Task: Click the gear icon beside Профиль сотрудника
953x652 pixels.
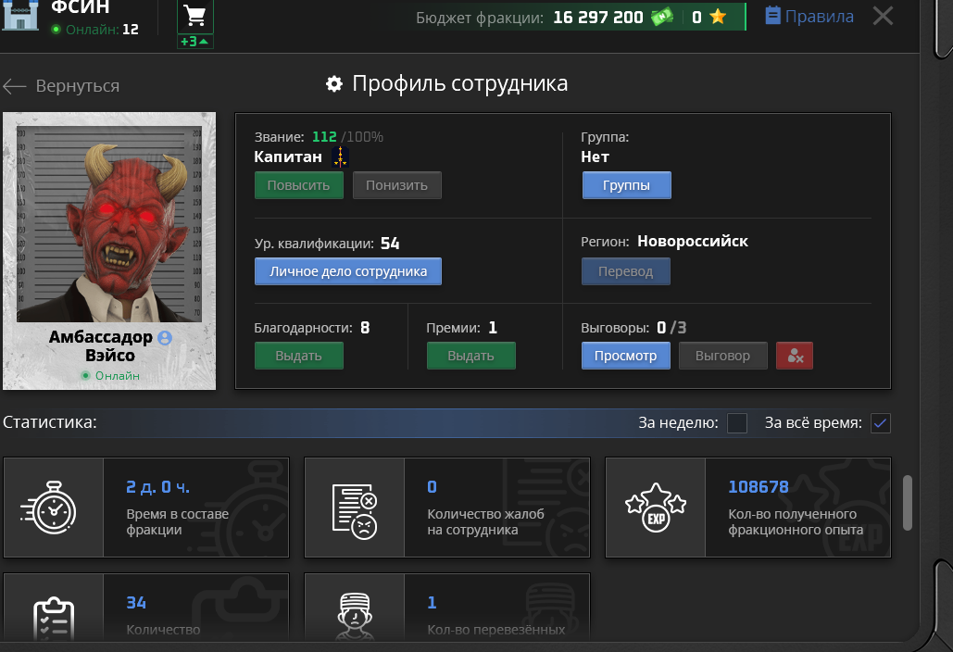Action: 334,84
